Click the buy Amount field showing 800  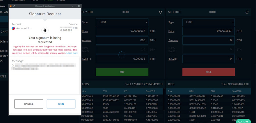122,40
